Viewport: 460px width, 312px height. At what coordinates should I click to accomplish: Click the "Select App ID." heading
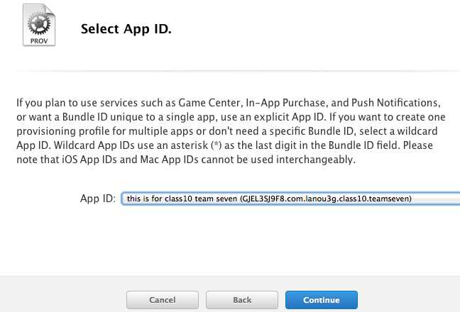(x=126, y=29)
